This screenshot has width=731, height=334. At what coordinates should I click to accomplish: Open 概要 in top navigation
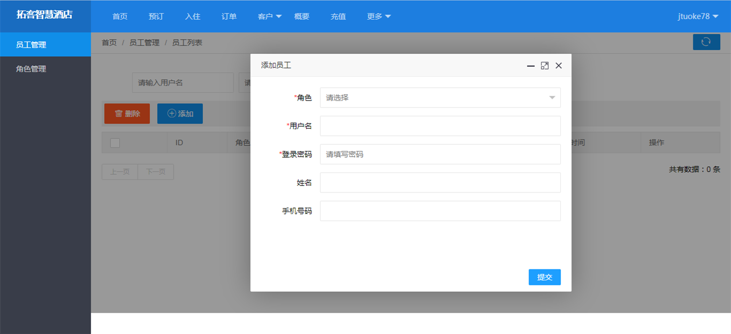302,17
